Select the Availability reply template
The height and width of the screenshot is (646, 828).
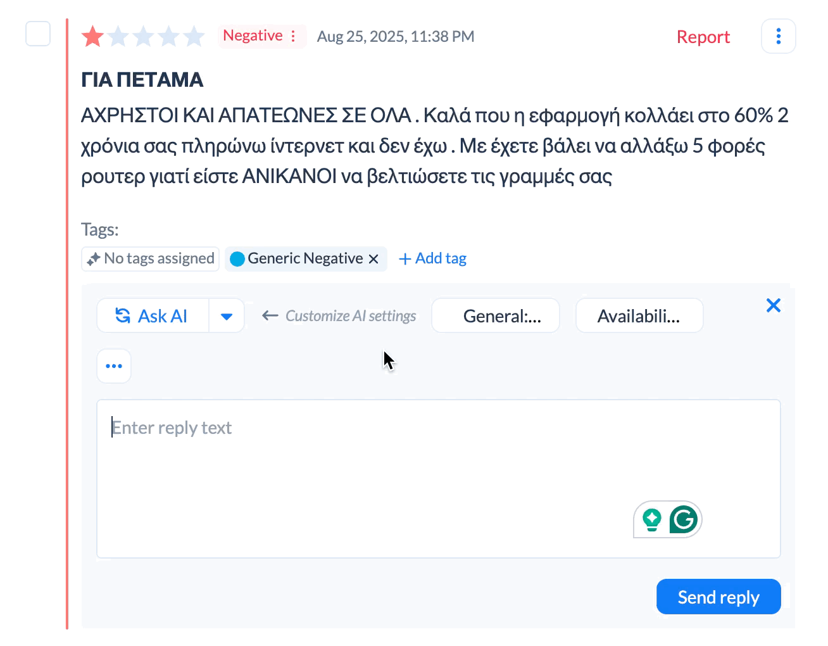click(639, 315)
